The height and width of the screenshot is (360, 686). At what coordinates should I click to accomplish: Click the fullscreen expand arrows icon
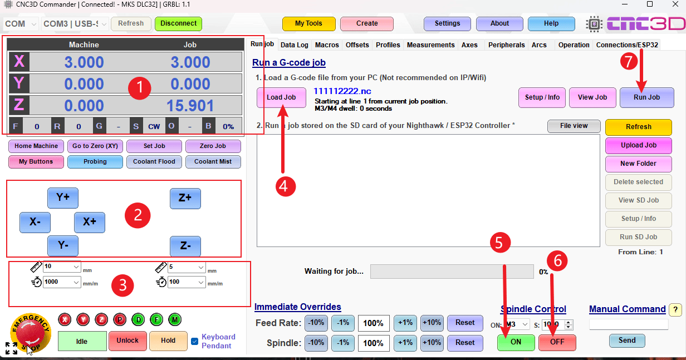click(x=11, y=348)
